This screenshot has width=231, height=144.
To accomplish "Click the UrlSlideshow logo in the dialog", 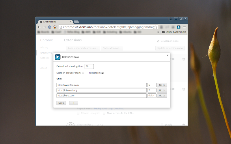I will point(58,57).
